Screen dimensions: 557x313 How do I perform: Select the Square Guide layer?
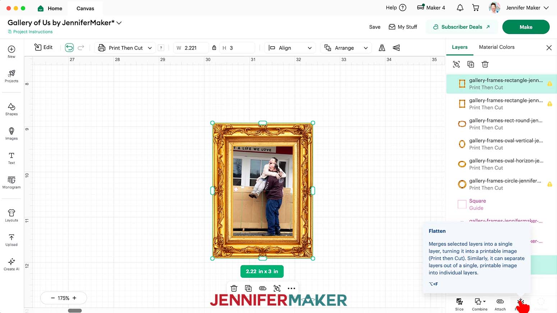click(501, 204)
